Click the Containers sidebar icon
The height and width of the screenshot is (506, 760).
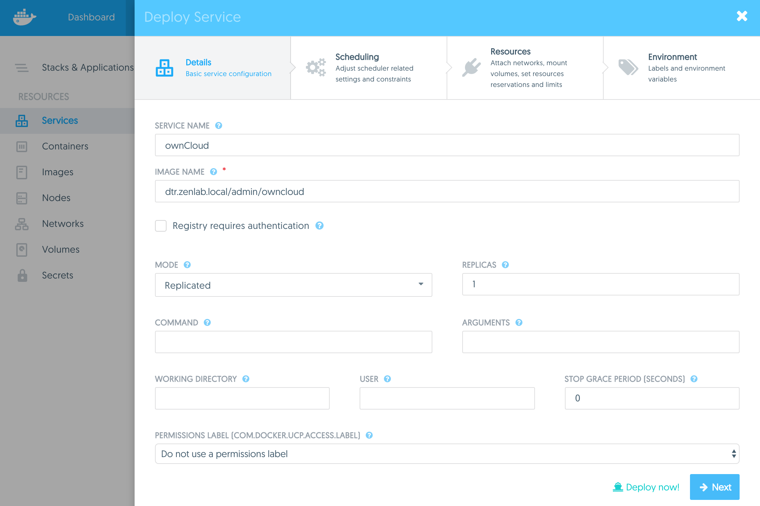(x=22, y=146)
